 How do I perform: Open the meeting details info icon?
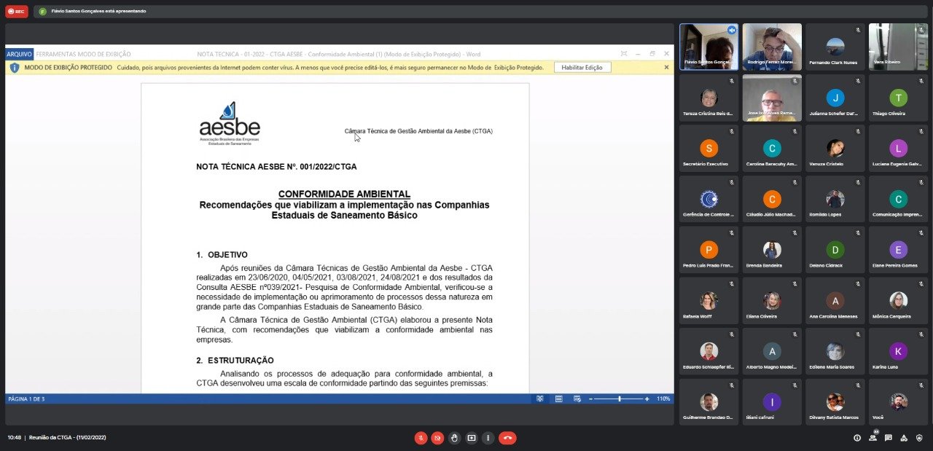coord(857,438)
